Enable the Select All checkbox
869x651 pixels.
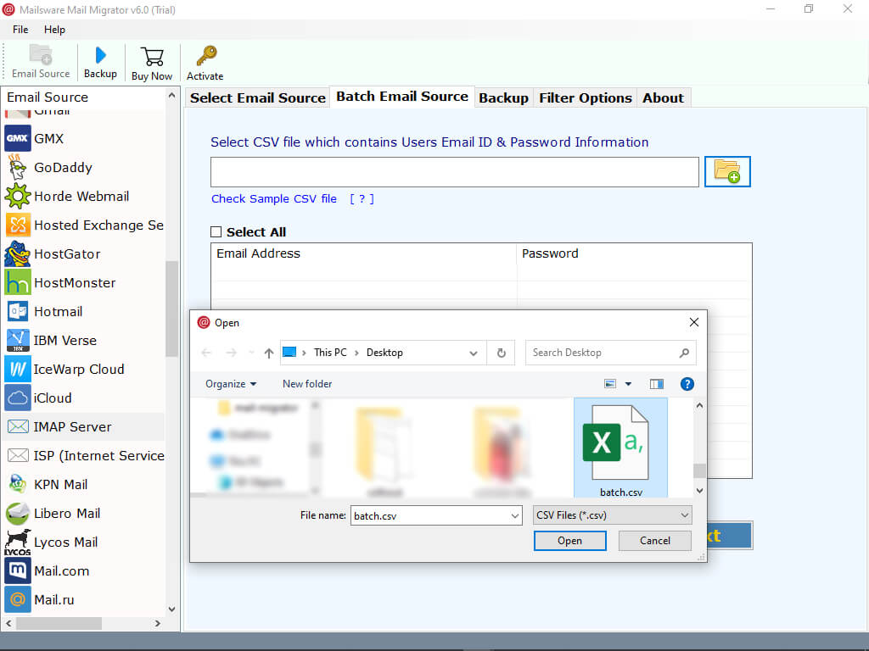click(x=216, y=231)
